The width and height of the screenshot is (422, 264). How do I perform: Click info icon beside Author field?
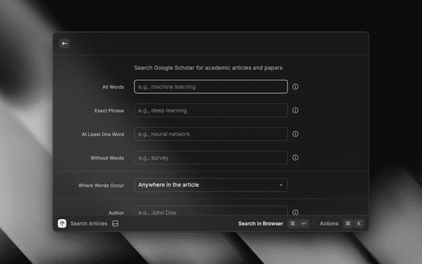coord(295,213)
